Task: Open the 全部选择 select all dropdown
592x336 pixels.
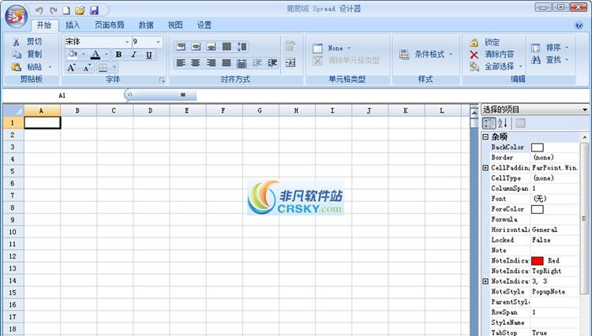Action: (x=521, y=66)
